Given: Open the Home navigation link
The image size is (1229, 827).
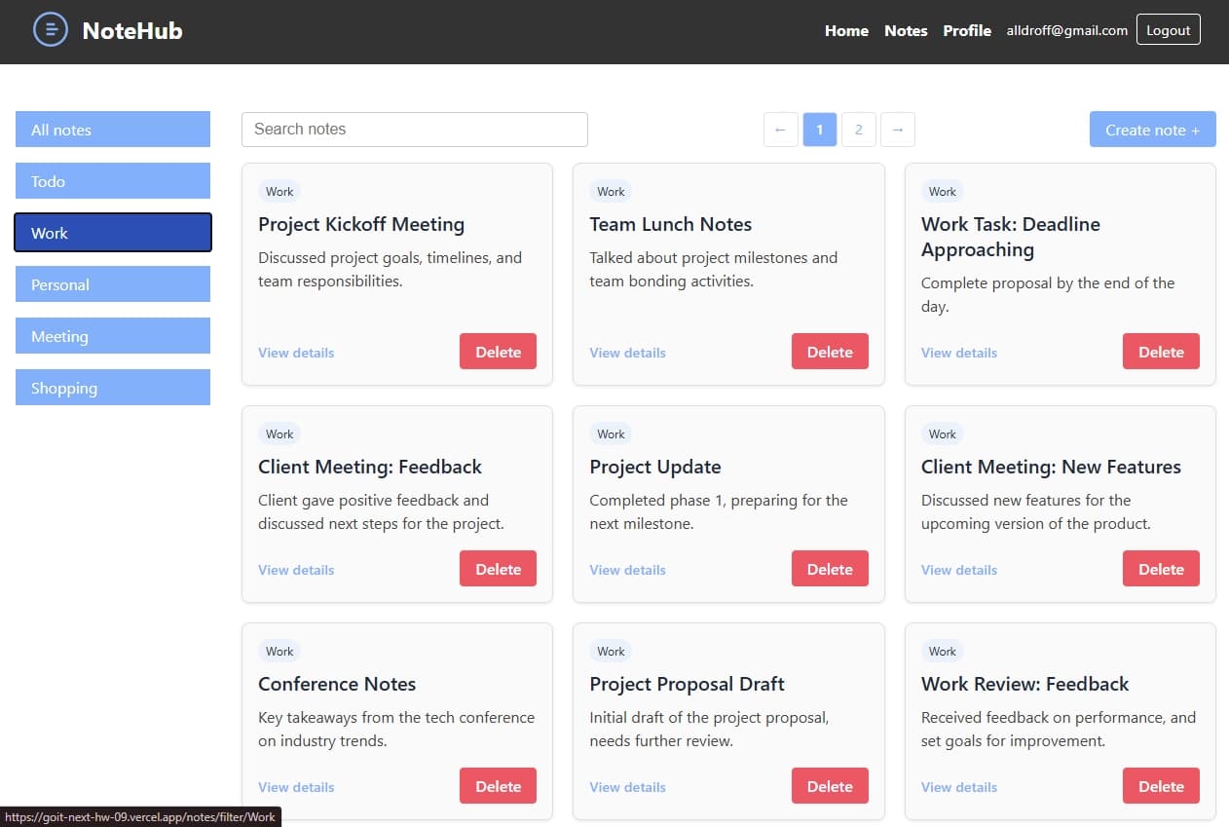Looking at the screenshot, I should click(x=846, y=30).
